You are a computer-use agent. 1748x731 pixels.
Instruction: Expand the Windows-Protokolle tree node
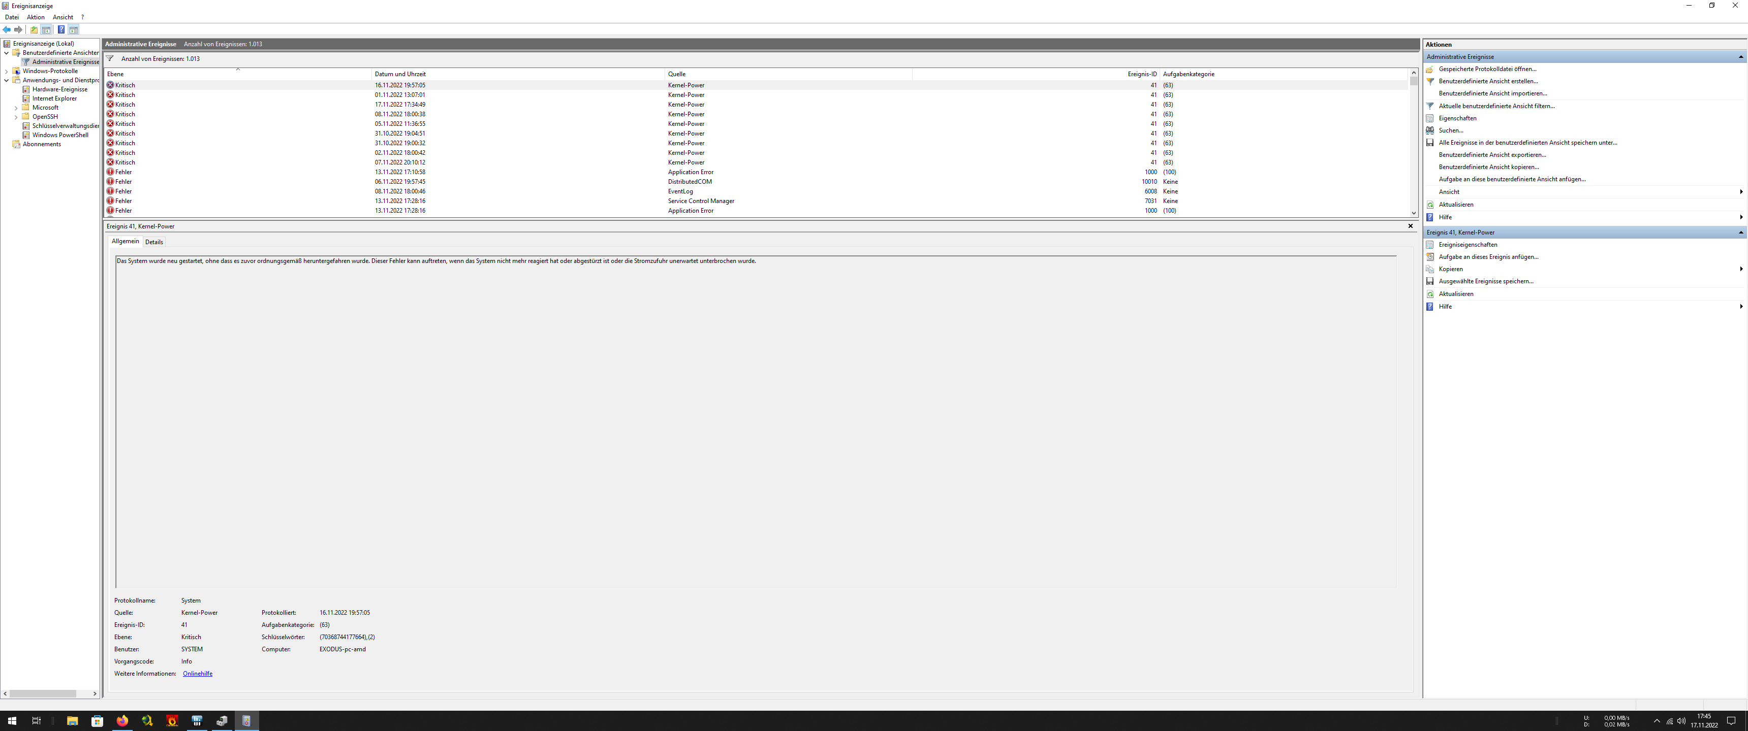(x=7, y=71)
